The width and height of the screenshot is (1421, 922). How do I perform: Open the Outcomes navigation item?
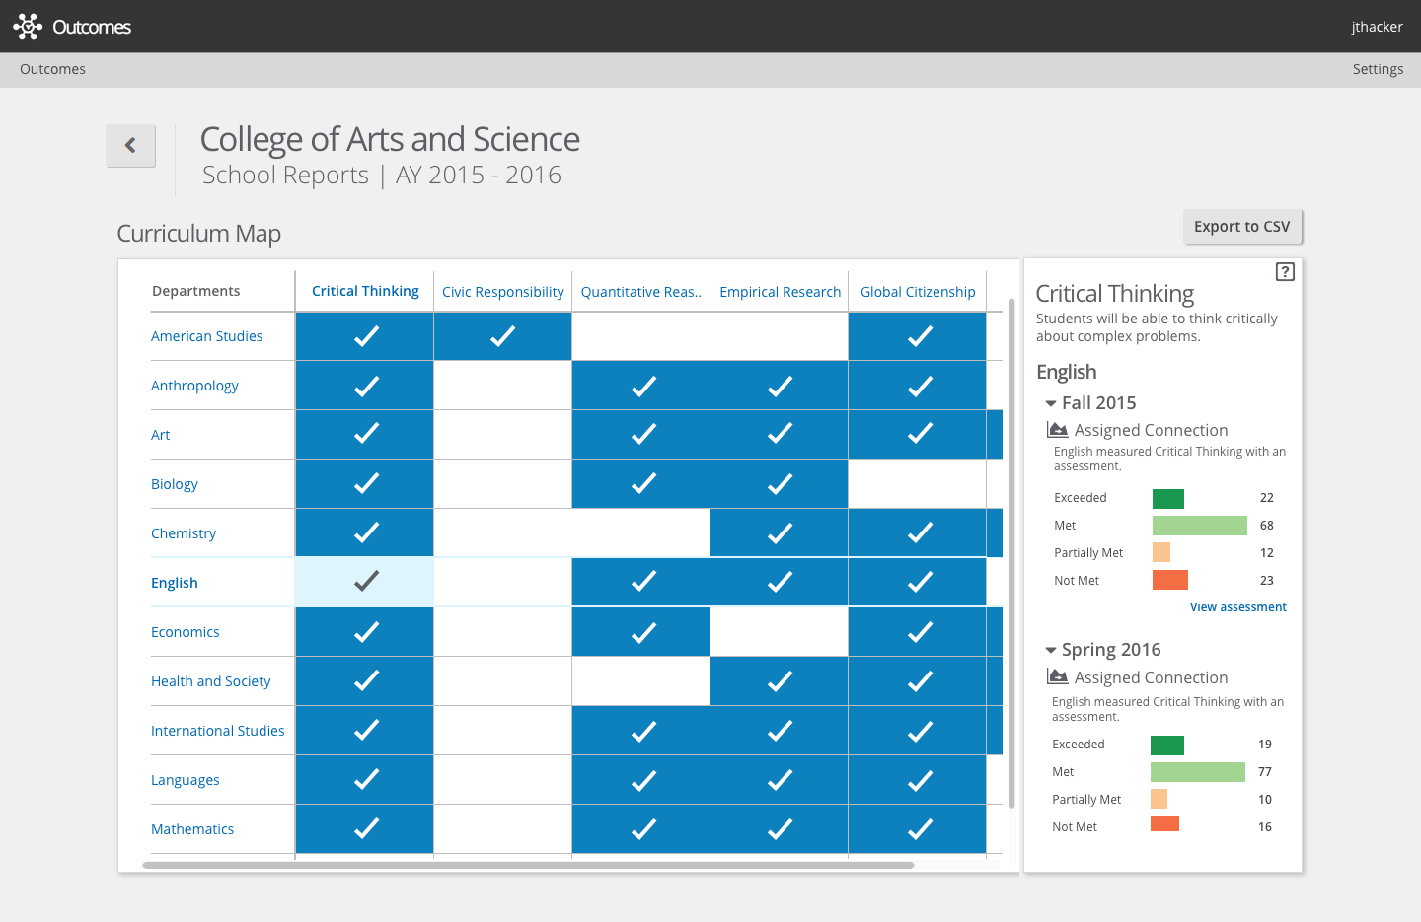[52, 69]
